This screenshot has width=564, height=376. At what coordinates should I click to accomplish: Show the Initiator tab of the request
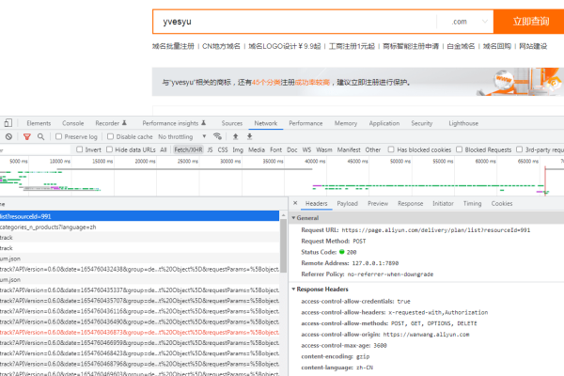[x=443, y=204]
